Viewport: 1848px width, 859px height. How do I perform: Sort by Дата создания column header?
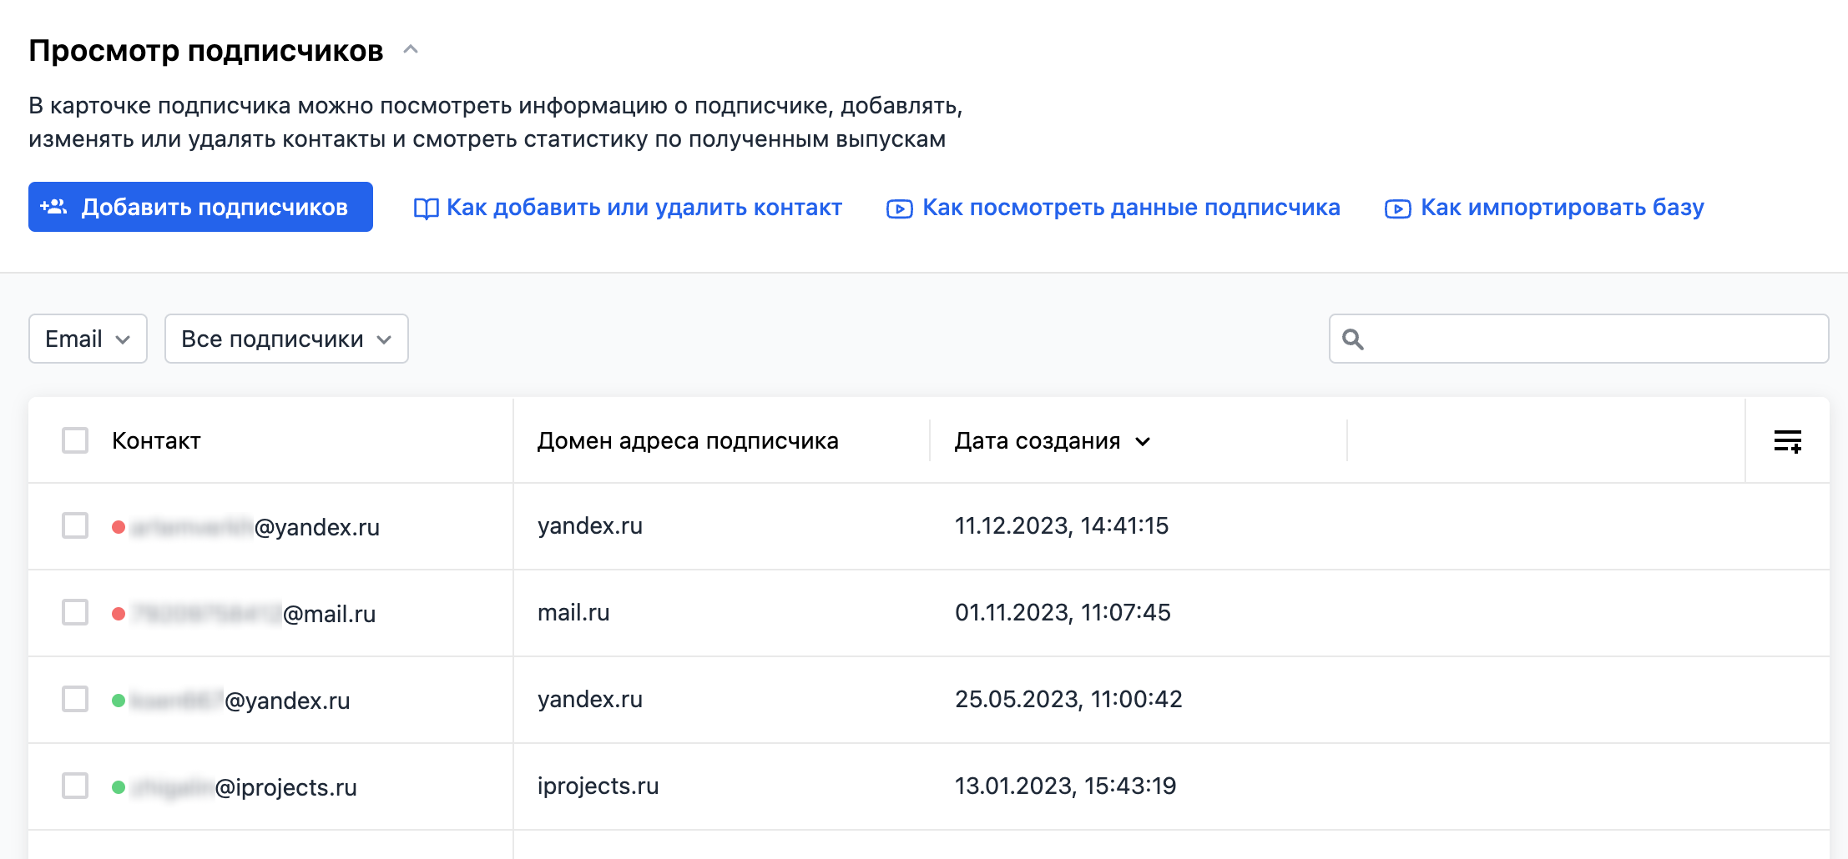pos(1052,441)
